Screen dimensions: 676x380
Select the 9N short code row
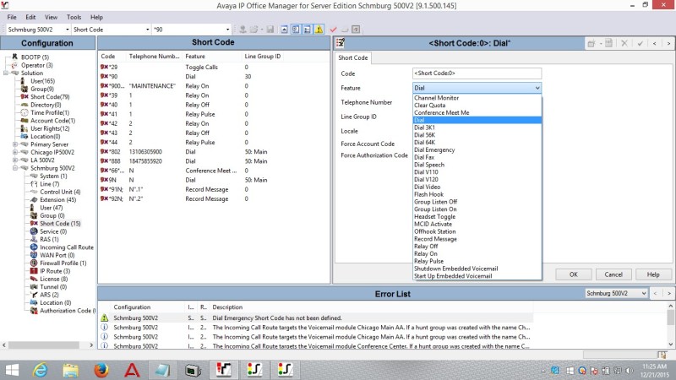pos(214,180)
